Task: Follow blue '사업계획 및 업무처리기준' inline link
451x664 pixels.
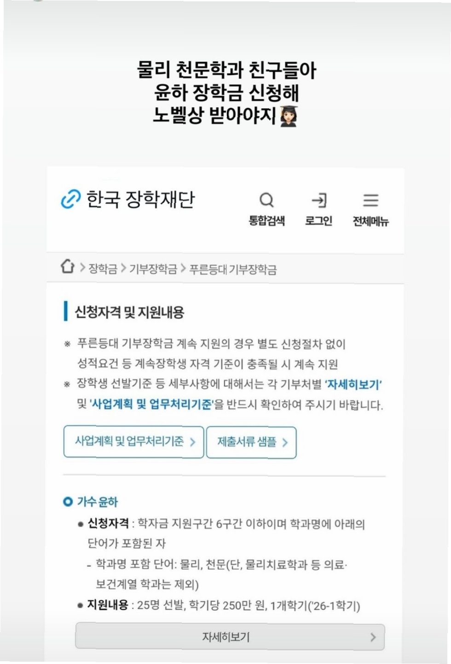Action: [151, 404]
